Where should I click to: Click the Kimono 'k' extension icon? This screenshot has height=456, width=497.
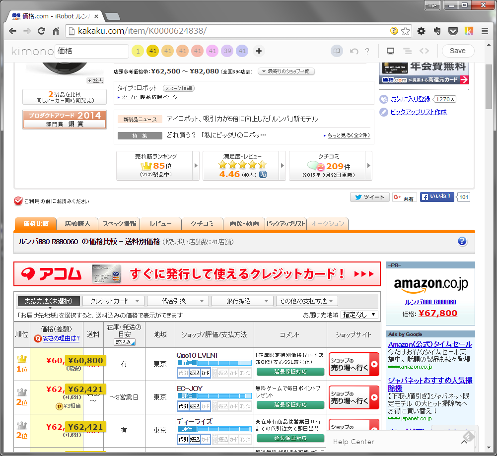469,31
